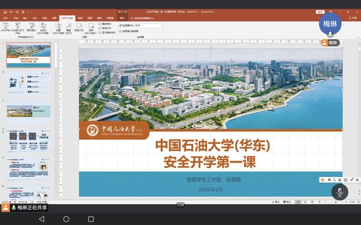Image resolution: width=361 pixels, height=225 pixels.
Task: Tap Android back navigation triangle
Action: [x=42, y=219]
